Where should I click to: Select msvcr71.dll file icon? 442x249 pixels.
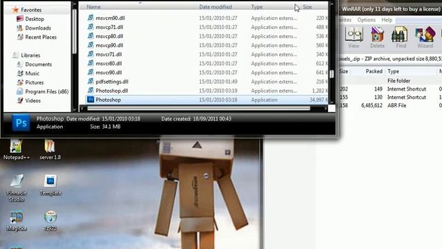tap(90, 54)
